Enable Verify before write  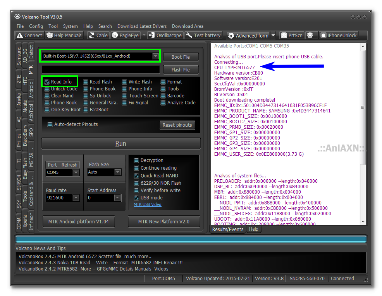136,191
